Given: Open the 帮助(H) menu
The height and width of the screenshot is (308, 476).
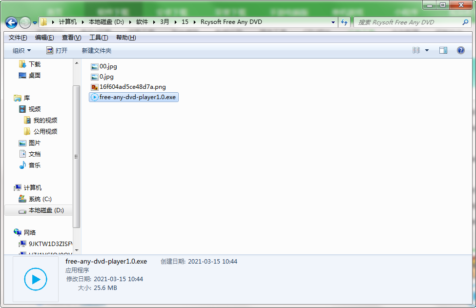Looking at the screenshot, I should click(x=126, y=37).
